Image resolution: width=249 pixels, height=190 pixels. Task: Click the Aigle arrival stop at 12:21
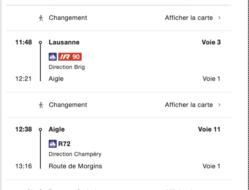tap(56, 79)
